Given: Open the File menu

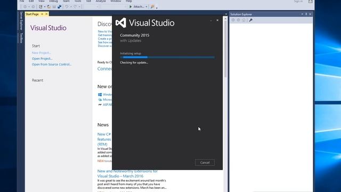Looking at the screenshot, I should click(22, 1).
